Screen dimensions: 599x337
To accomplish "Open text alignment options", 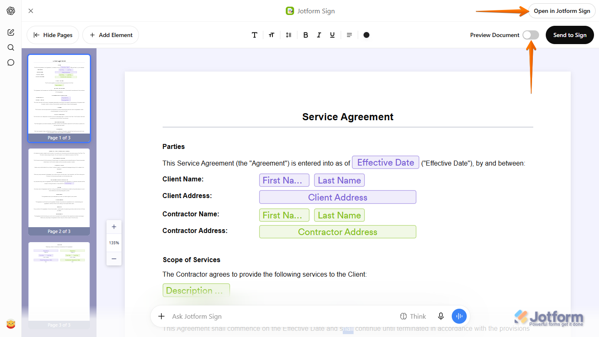I will pos(349,35).
